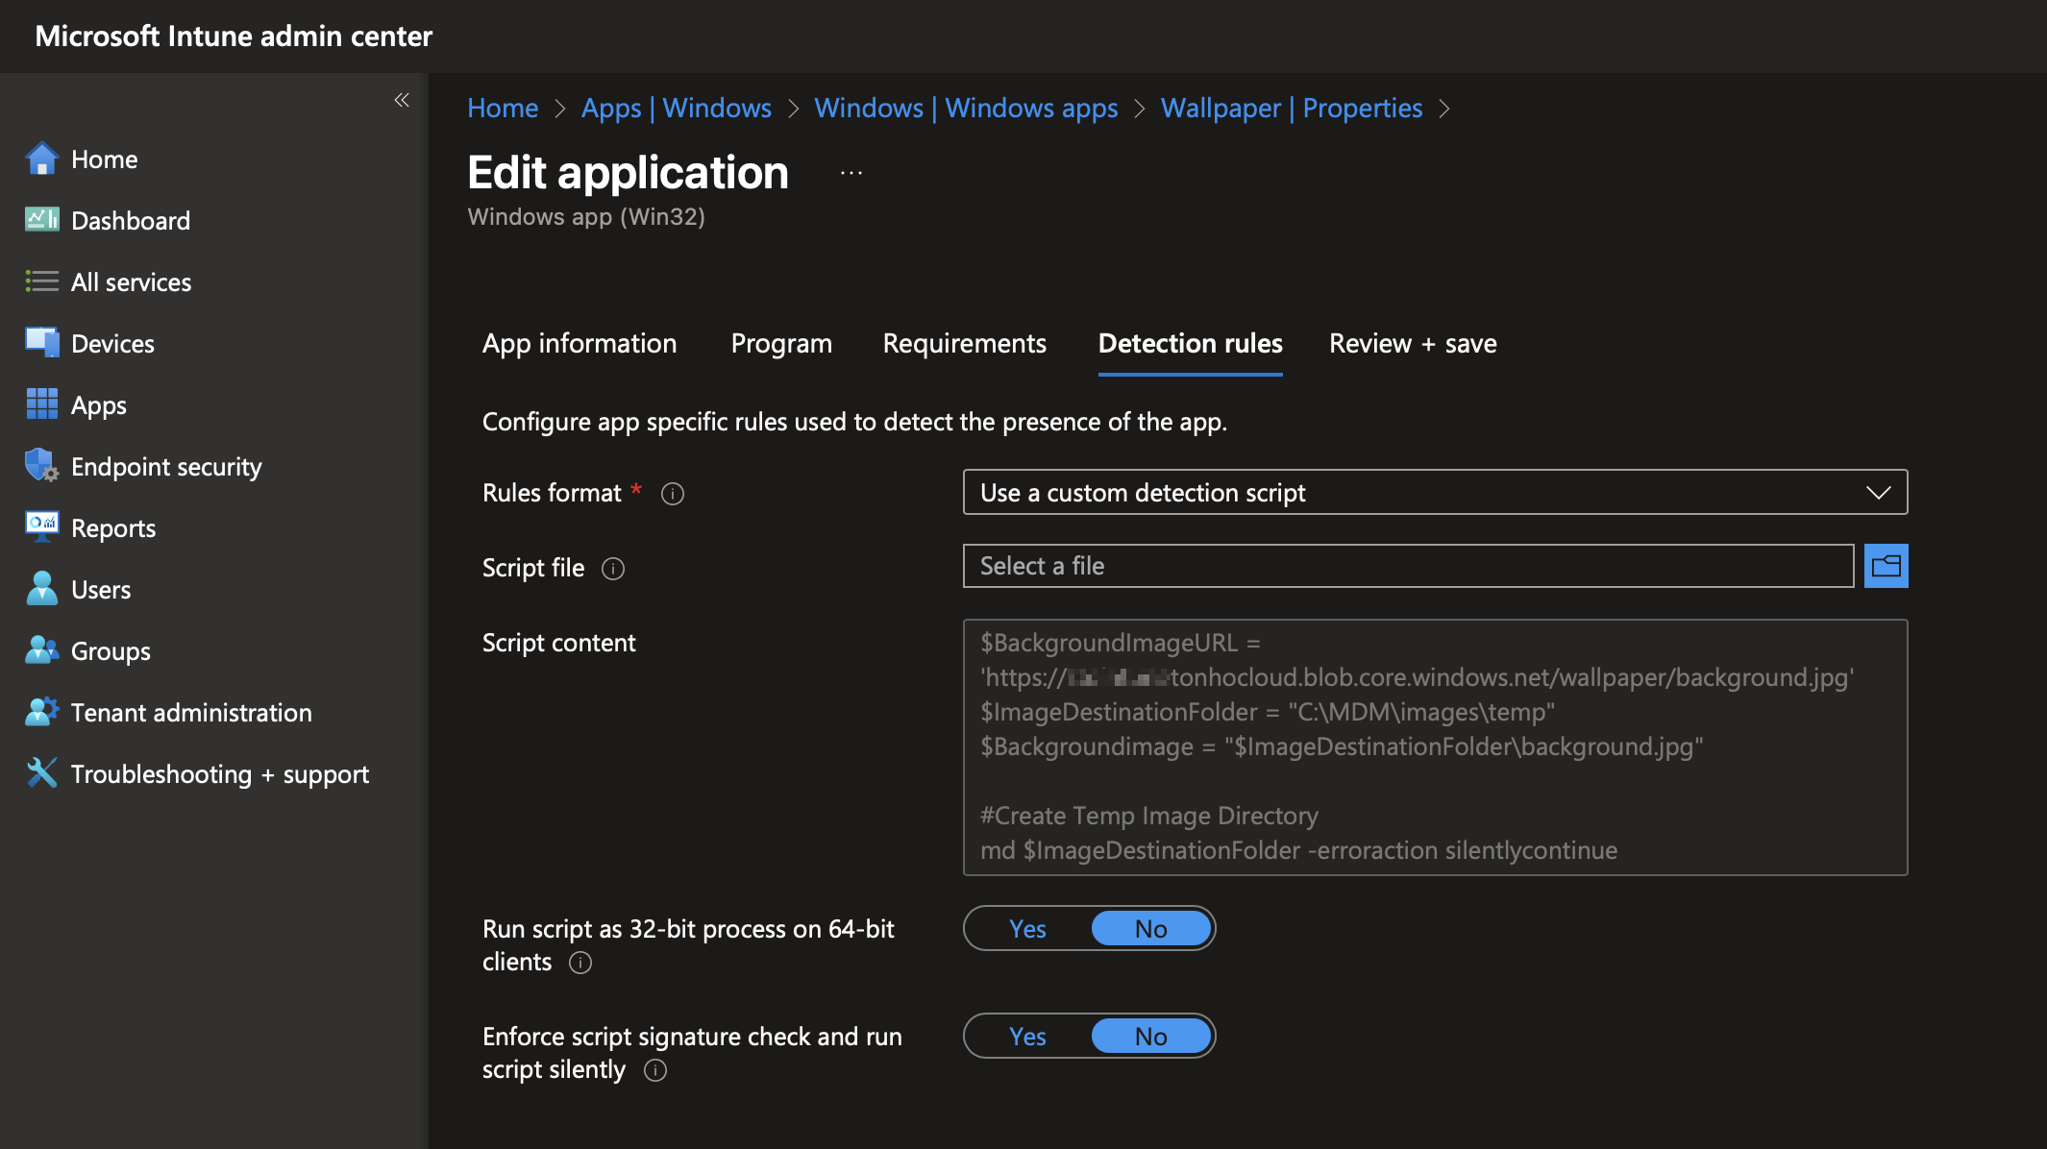Switch to Requirements tab

pos(964,343)
